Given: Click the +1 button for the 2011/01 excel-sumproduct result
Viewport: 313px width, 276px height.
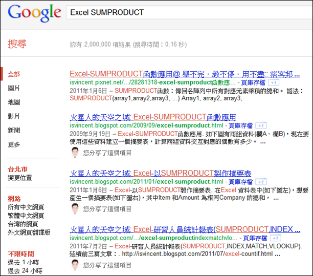Looking at the screenshot, I should coord(261,182).
